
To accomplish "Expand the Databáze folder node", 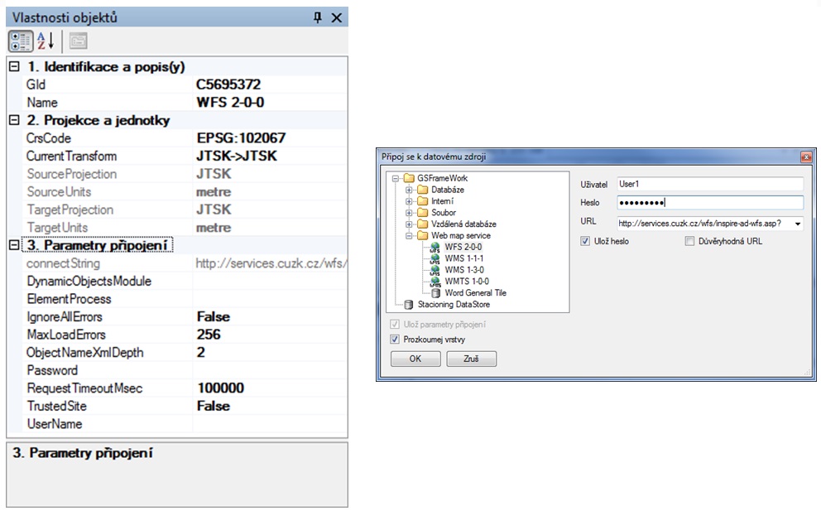I will pos(409,190).
